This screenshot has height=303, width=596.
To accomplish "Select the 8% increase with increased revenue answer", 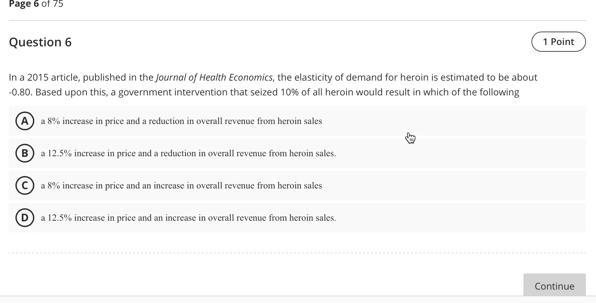I will (181, 185).
